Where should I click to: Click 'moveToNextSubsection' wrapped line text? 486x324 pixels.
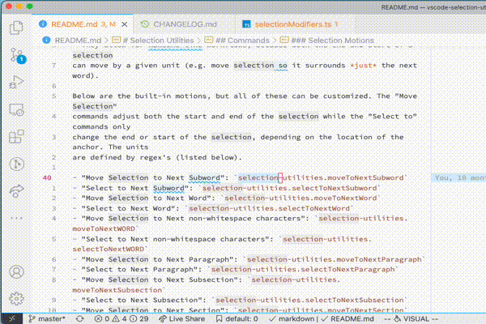click(x=117, y=290)
